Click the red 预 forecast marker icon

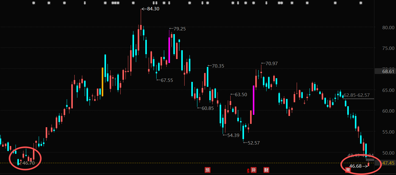tap(207, 170)
